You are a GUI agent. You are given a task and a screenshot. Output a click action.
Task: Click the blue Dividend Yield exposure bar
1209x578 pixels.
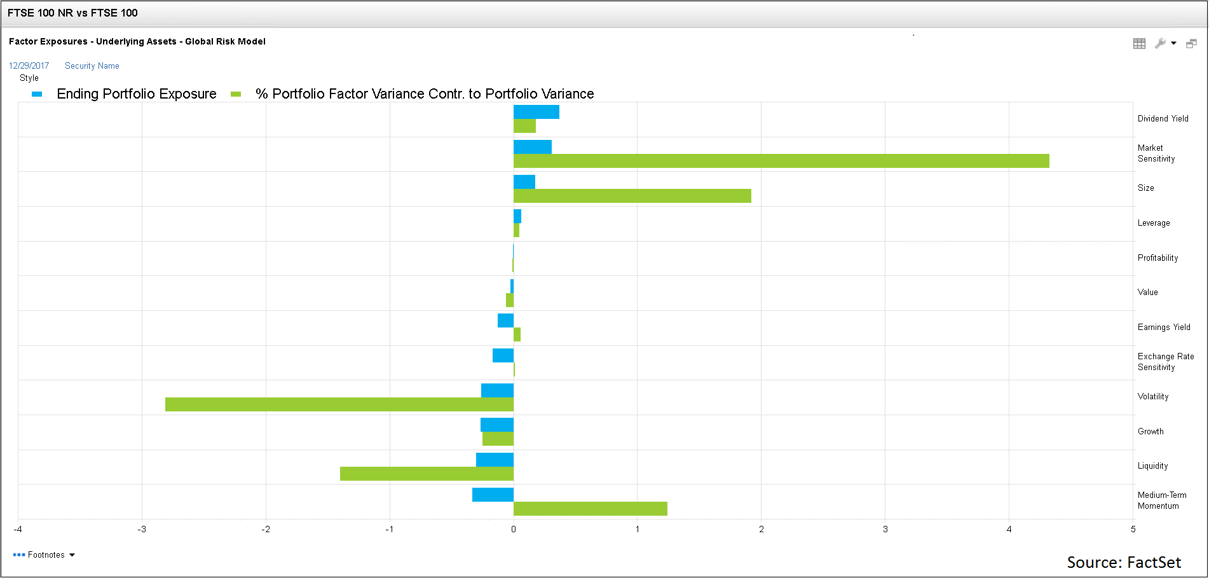pyautogui.click(x=536, y=112)
